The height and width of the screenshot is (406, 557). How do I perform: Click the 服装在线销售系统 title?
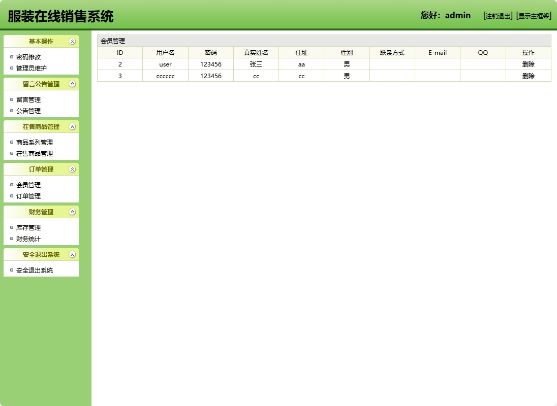[x=61, y=16]
